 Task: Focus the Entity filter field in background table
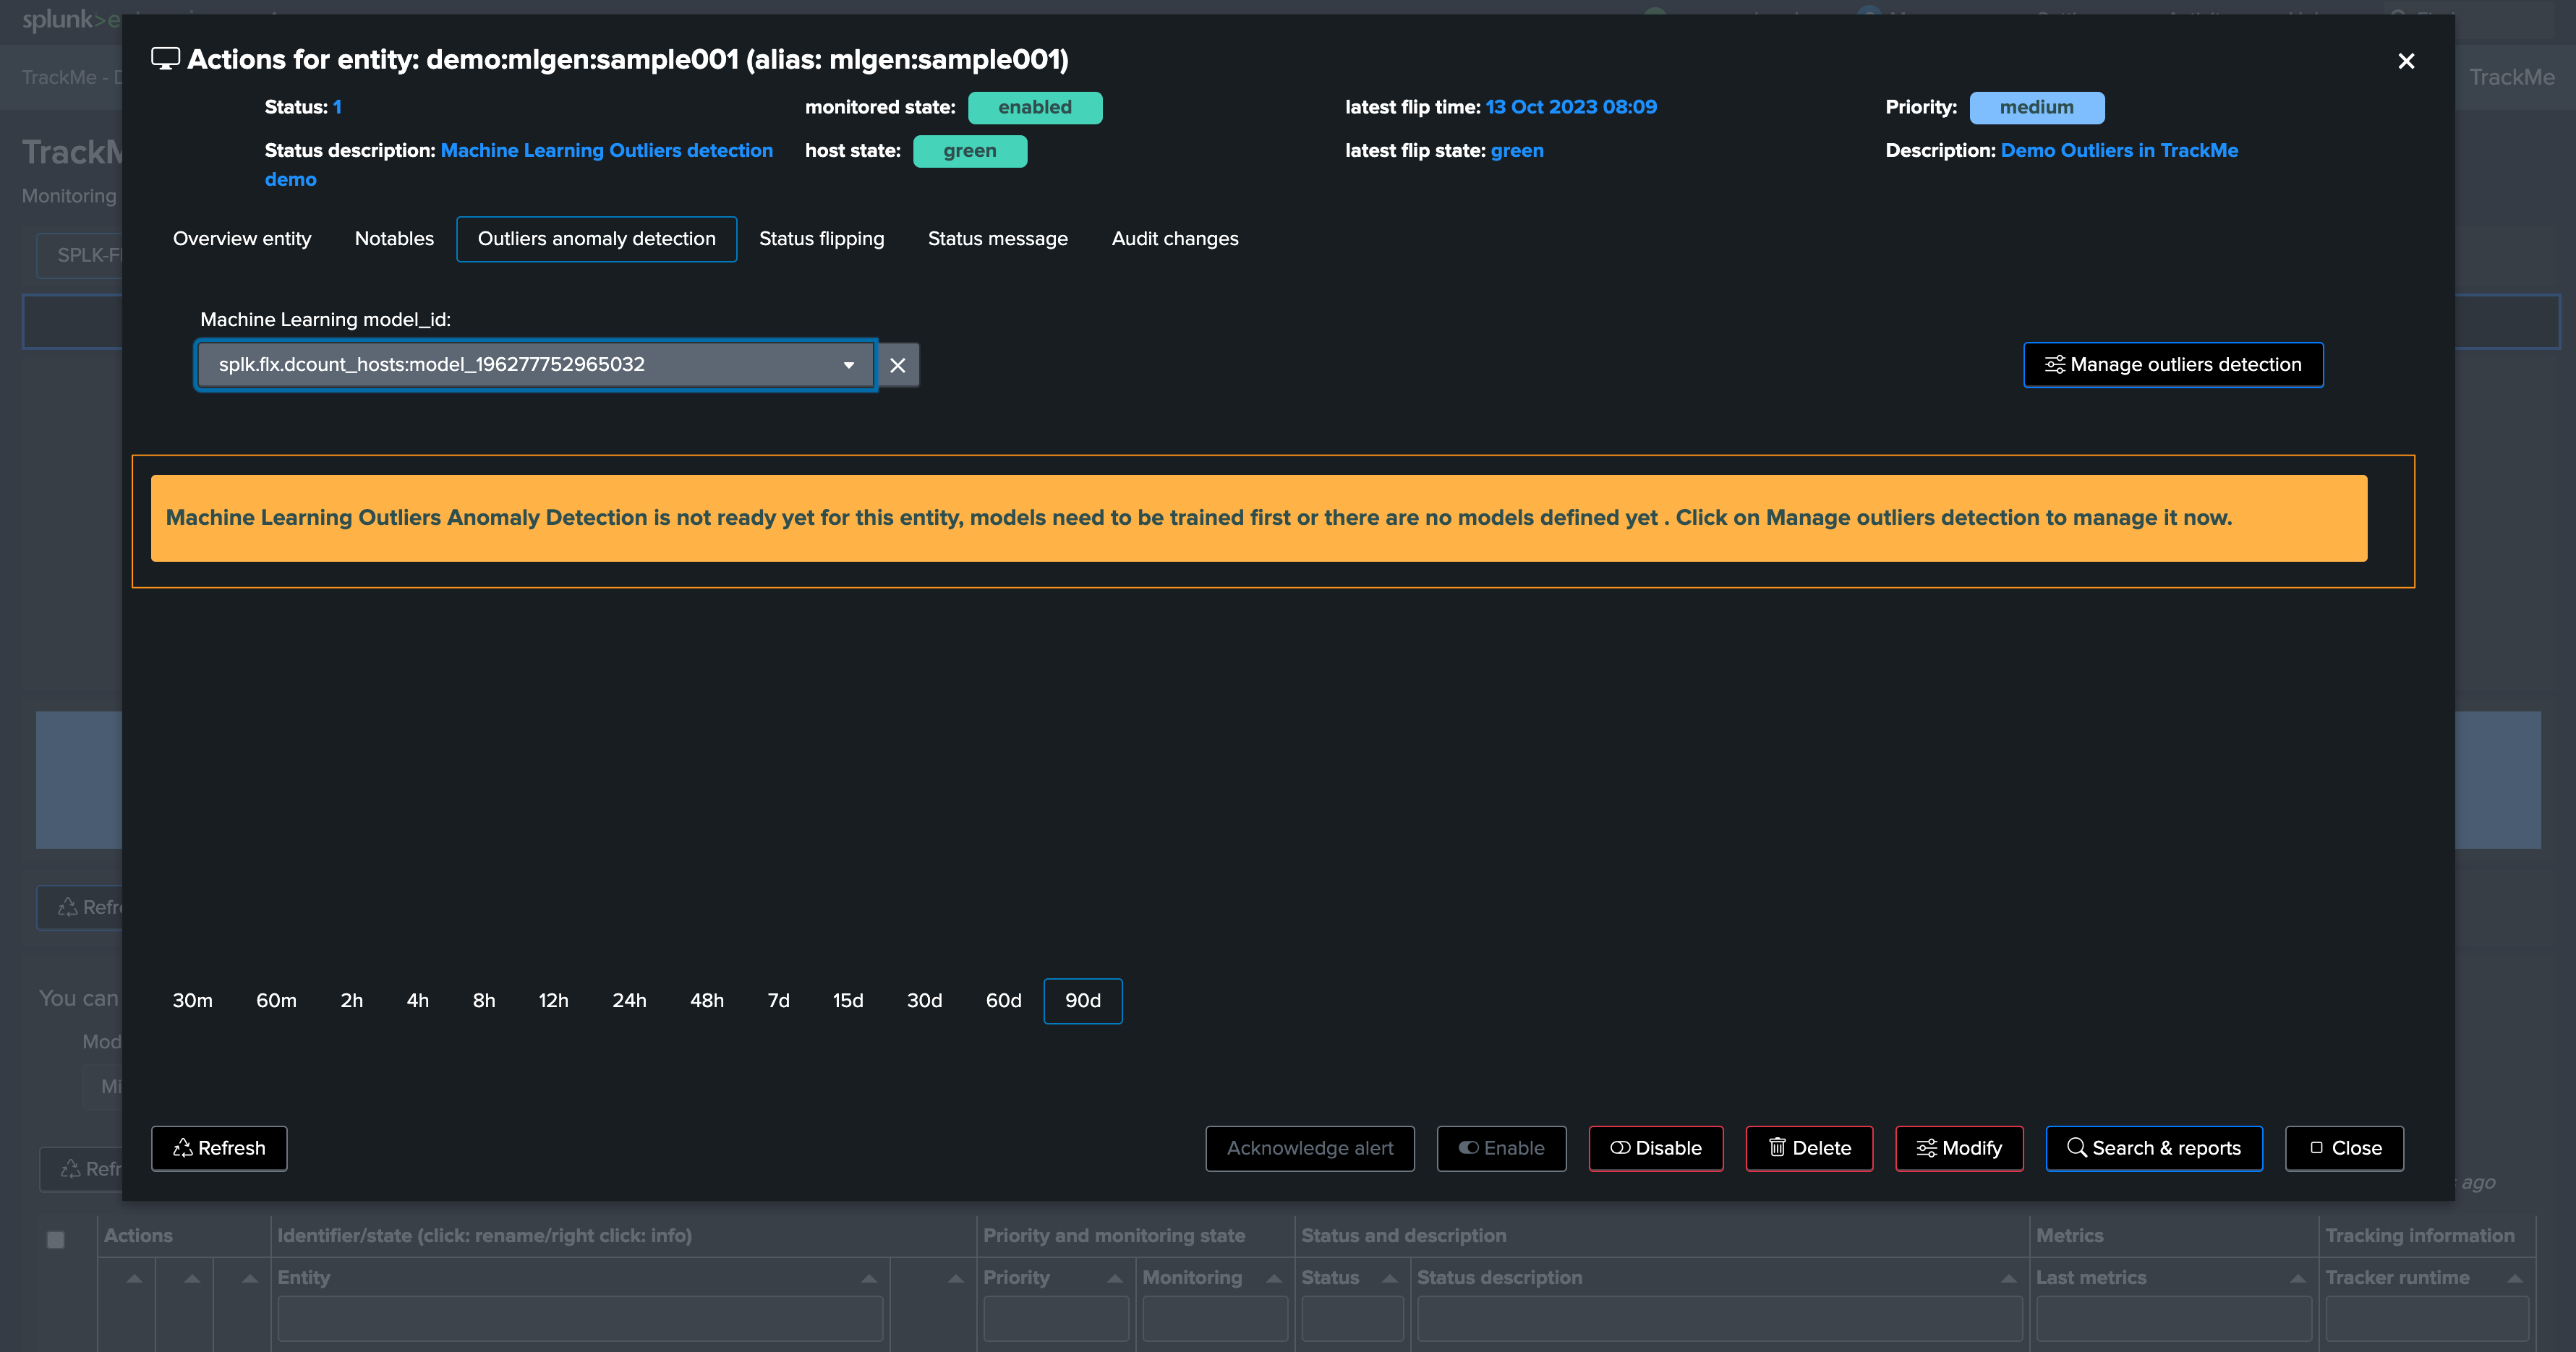click(x=580, y=1319)
